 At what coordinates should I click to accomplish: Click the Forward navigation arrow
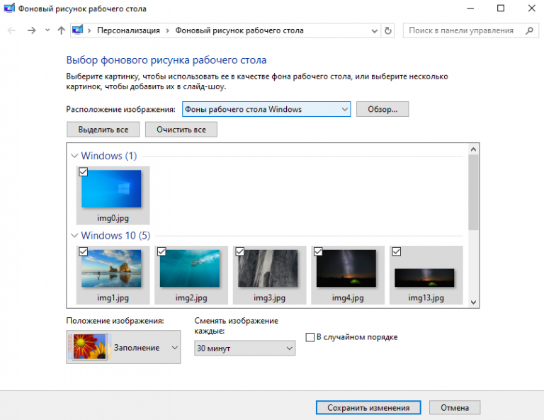[x=31, y=30]
